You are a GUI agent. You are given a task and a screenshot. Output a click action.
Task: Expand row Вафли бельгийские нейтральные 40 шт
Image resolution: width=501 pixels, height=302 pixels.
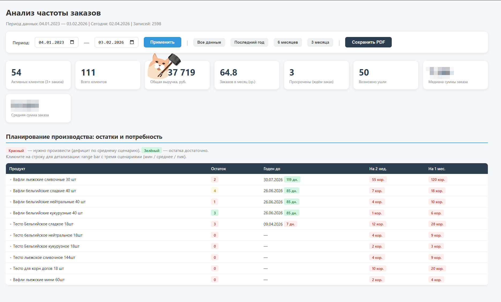tap(247, 202)
